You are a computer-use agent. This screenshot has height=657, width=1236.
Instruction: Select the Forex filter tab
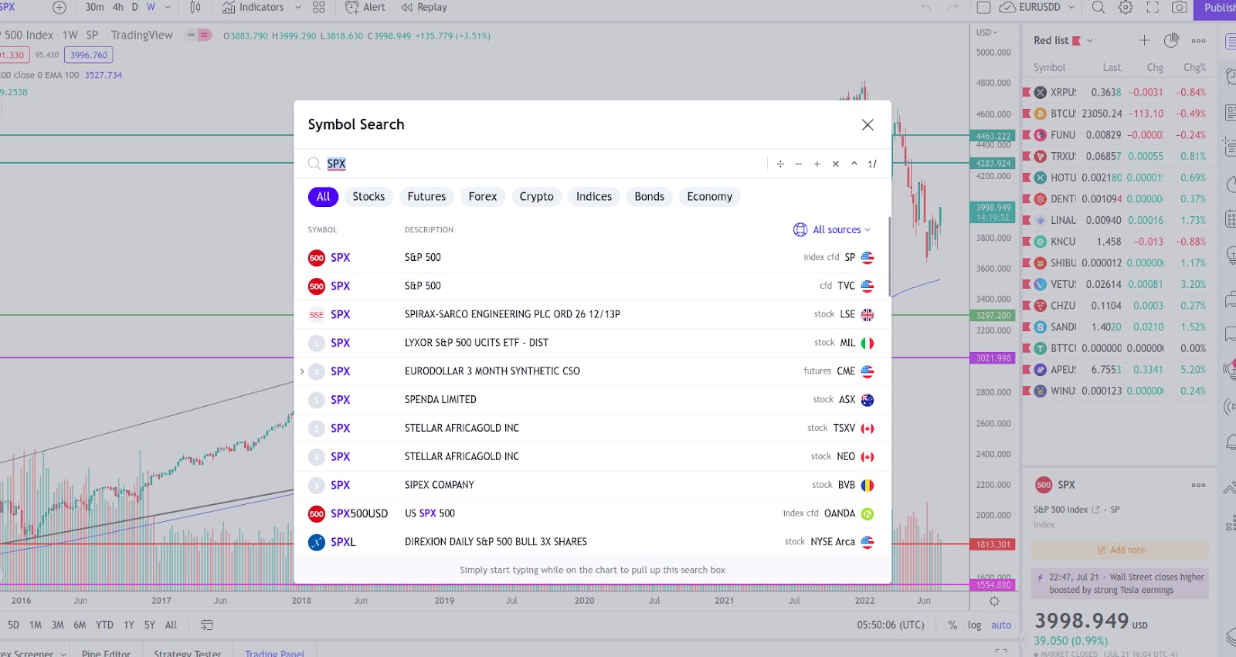click(483, 197)
